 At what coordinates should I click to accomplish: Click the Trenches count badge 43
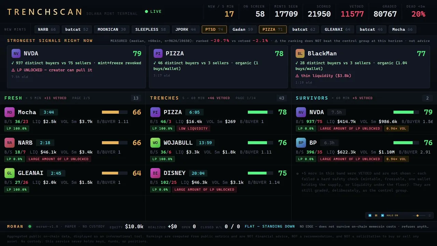click(x=282, y=98)
